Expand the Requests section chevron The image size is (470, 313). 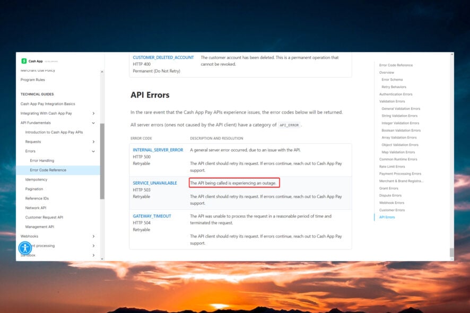(x=93, y=142)
